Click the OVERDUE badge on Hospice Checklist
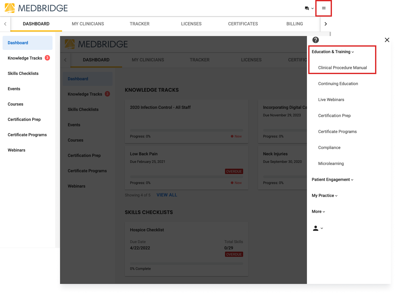The height and width of the screenshot is (294, 396). pyautogui.click(x=234, y=254)
